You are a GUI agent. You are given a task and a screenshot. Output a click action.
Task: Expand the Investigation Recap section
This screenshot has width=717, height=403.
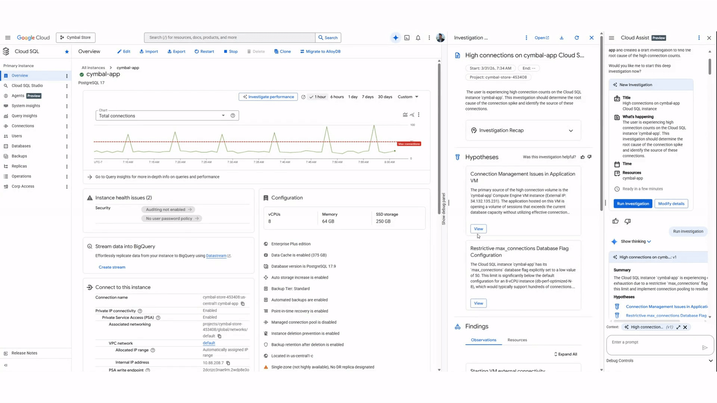(x=523, y=130)
